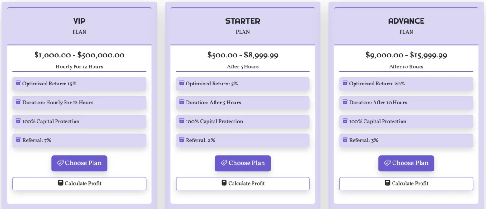Click the tag icon on VIP Choose Plan
The height and width of the screenshot is (209, 486).
60,163
